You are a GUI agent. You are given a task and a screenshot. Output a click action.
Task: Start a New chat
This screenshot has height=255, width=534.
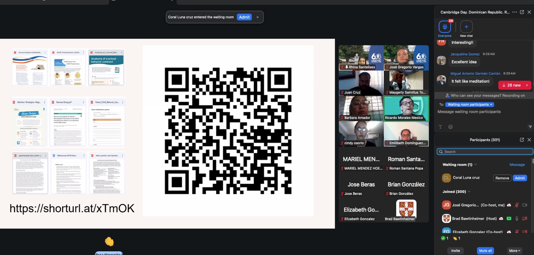click(466, 27)
